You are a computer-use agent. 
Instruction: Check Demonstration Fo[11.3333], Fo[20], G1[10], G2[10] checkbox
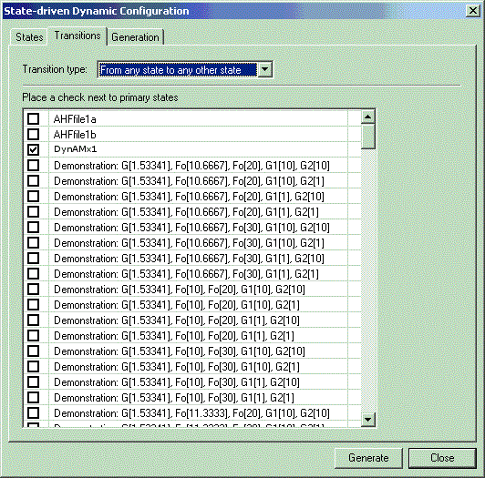click(x=33, y=412)
